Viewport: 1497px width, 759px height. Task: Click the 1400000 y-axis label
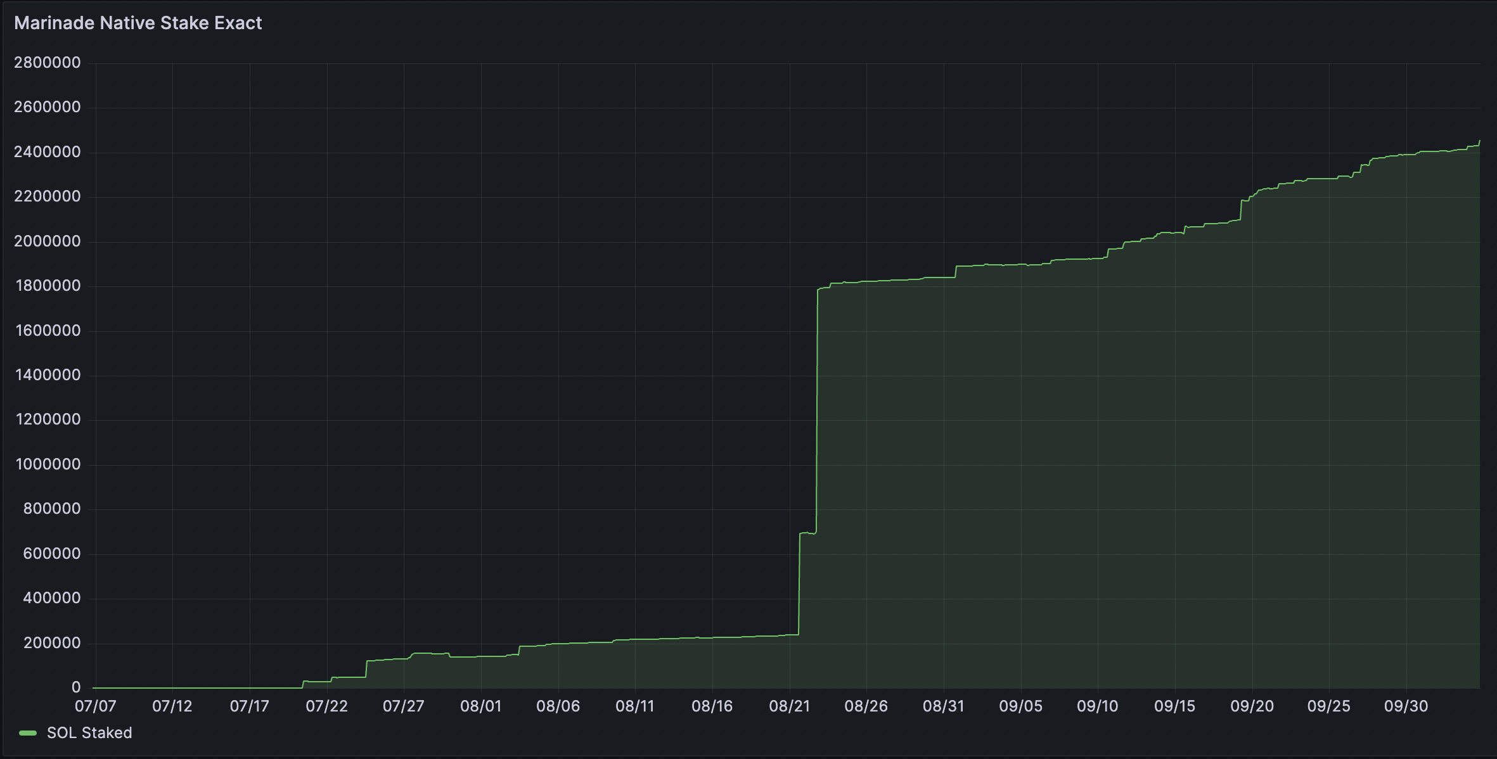tap(48, 375)
